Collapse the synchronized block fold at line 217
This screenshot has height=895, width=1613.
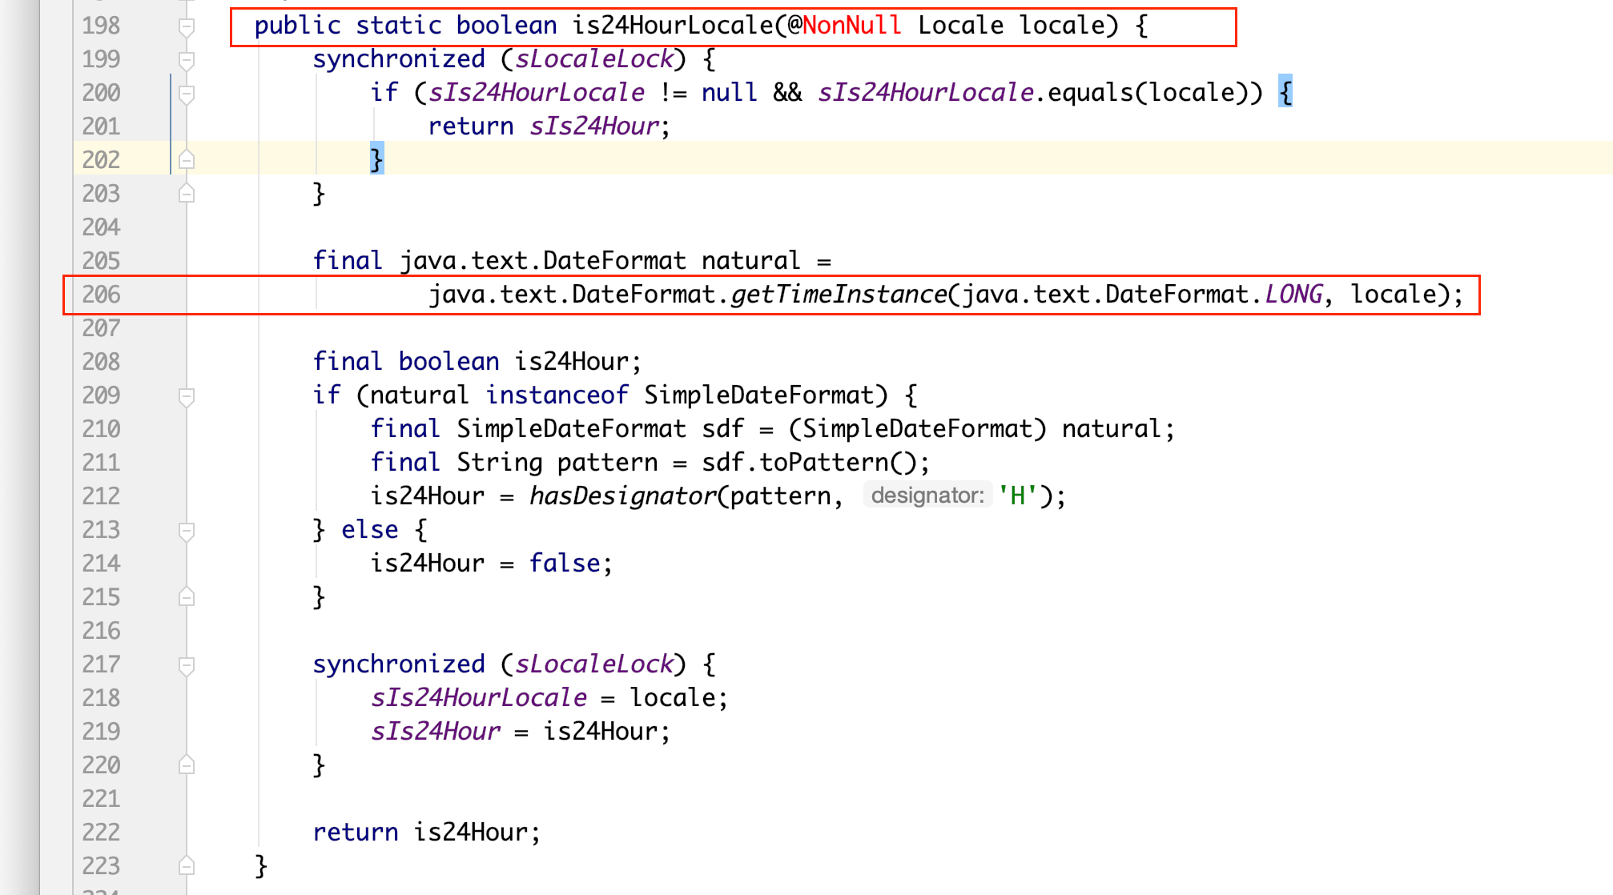tap(187, 665)
